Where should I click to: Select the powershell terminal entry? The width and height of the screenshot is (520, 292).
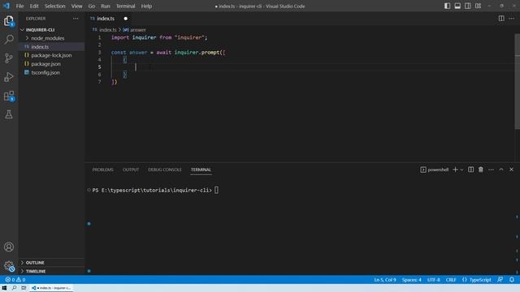coord(434,170)
